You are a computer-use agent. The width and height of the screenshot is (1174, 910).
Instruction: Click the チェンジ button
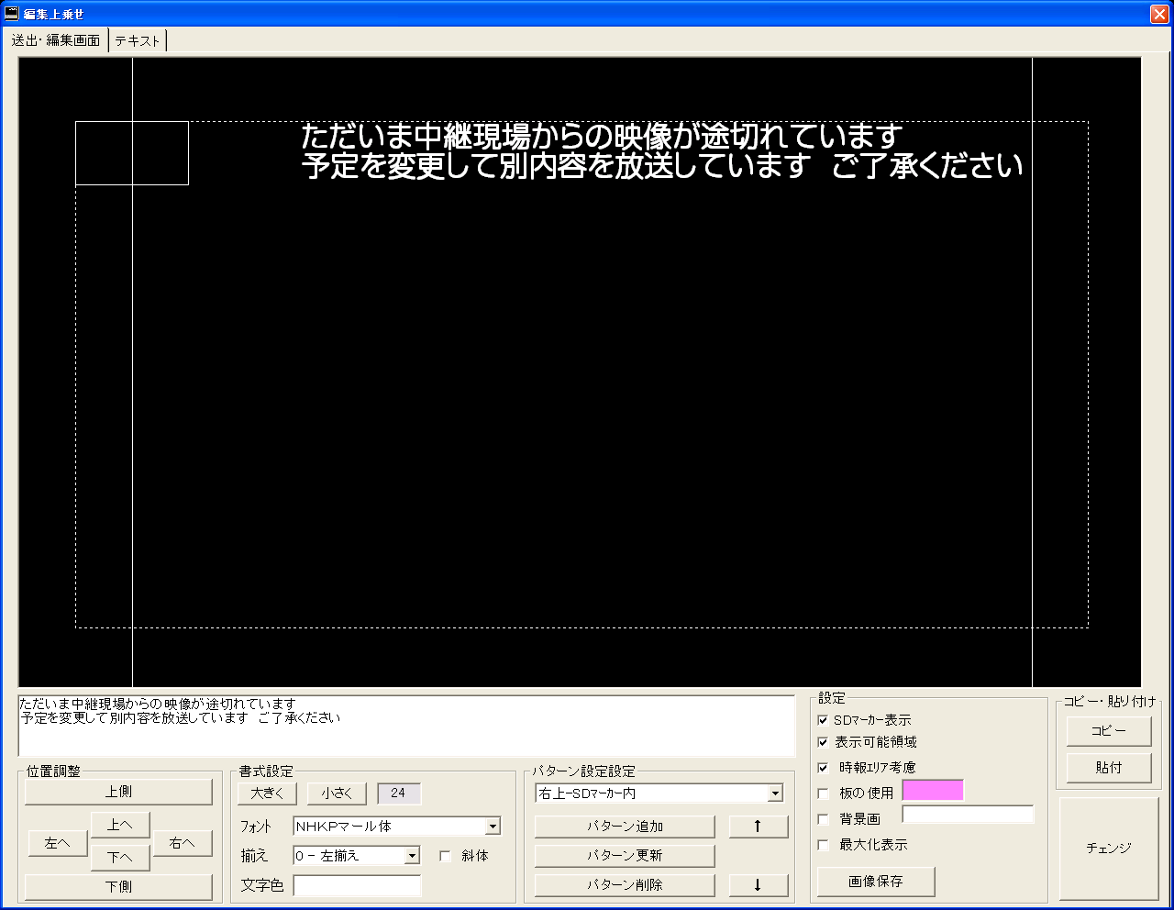tap(1109, 849)
